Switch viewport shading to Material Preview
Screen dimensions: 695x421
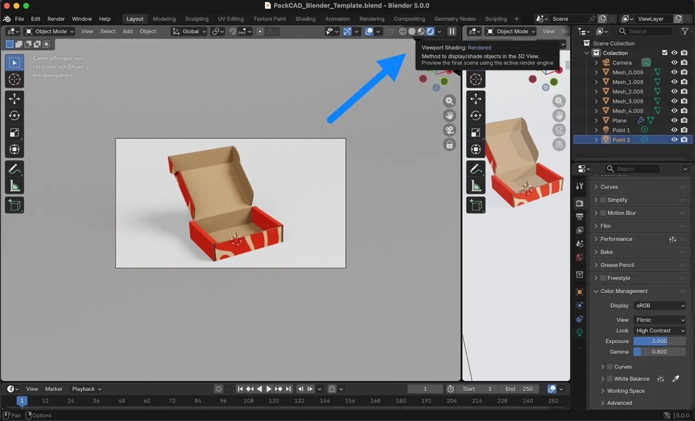coord(421,31)
